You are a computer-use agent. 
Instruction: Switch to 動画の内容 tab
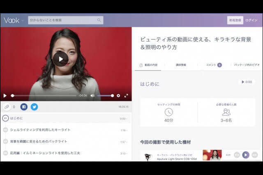(148, 65)
